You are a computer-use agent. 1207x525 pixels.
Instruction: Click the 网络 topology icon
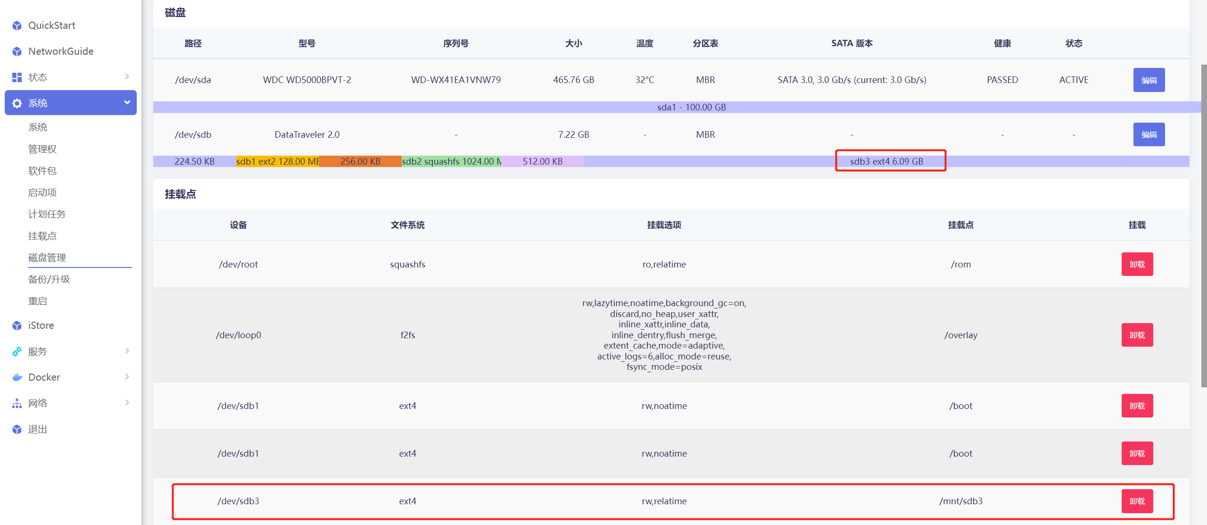coord(17,403)
